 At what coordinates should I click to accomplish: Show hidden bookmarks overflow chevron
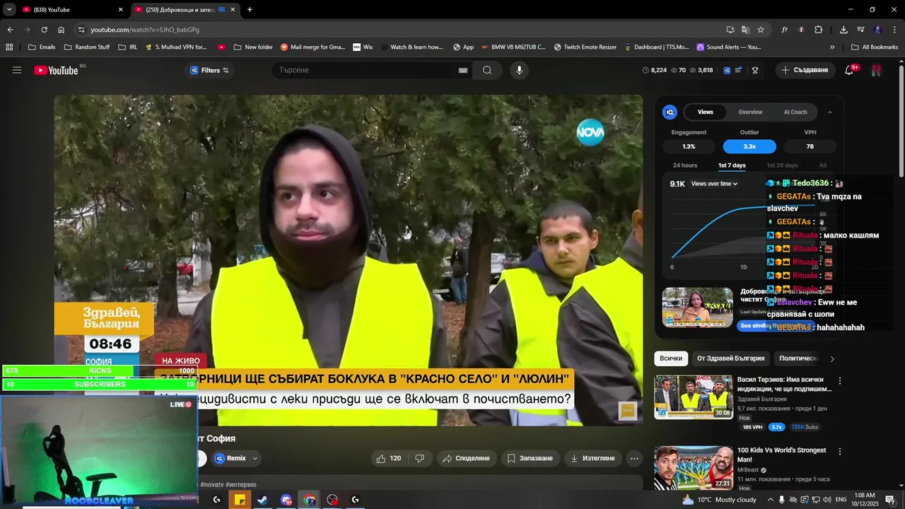pos(832,47)
